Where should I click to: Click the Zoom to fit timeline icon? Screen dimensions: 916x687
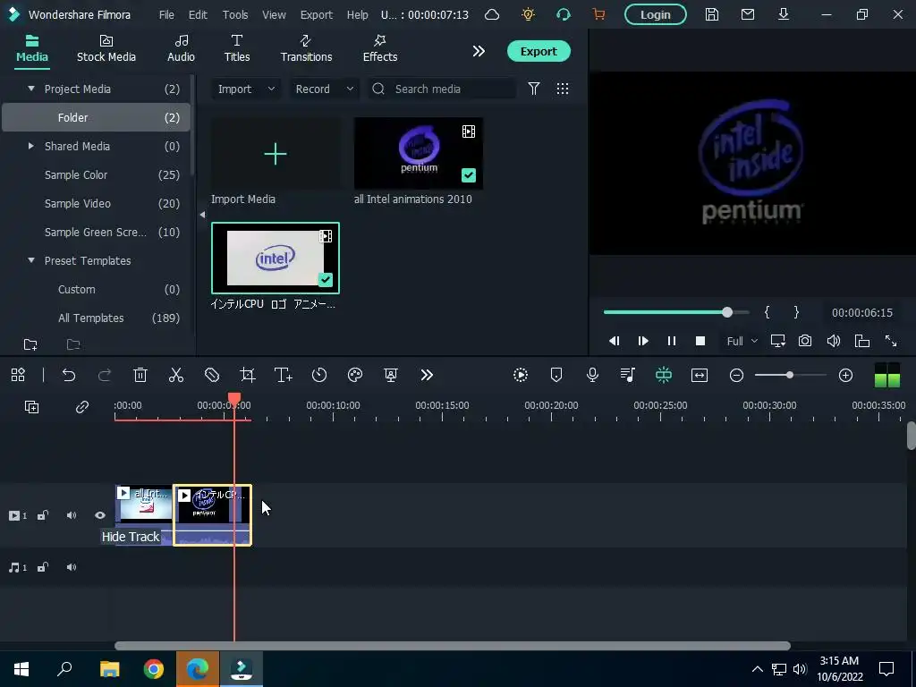[x=700, y=375]
